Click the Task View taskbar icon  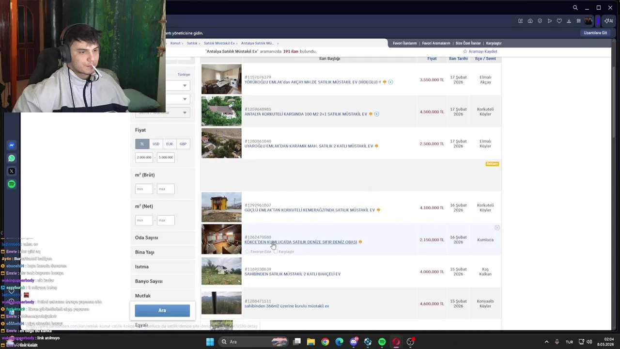(x=297, y=342)
